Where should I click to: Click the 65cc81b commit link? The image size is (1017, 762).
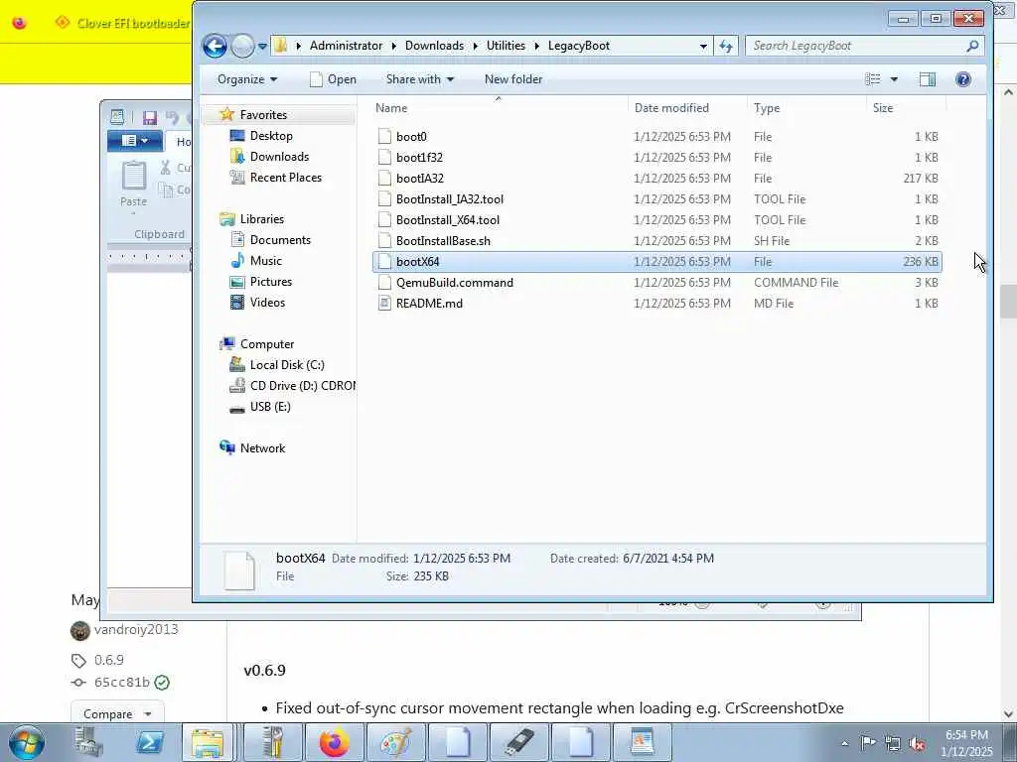(122, 683)
